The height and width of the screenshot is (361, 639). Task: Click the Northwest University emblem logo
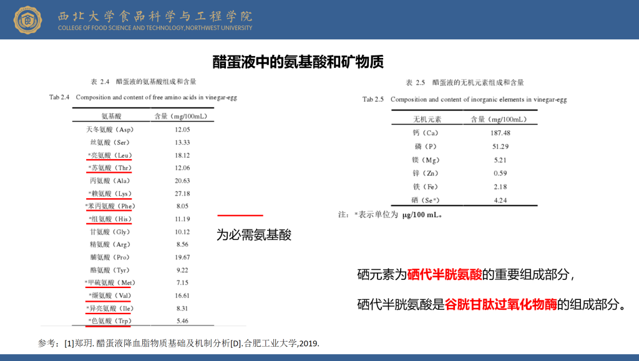(x=27, y=20)
